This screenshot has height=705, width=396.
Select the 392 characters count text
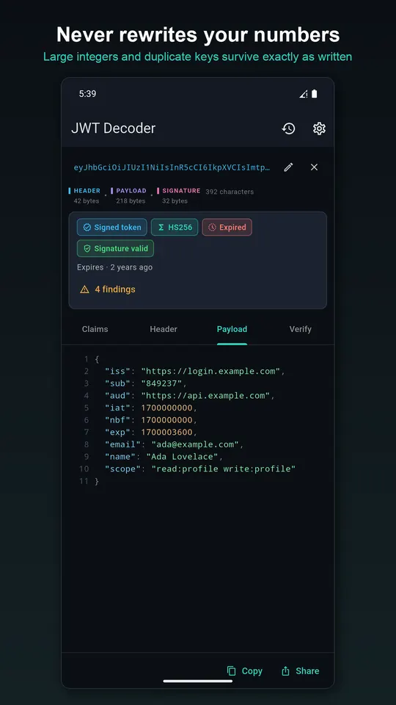[230, 192]
